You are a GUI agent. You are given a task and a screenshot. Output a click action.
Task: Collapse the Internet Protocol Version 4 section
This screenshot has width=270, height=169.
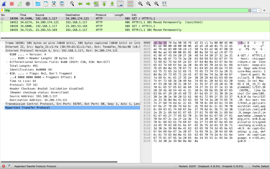coord(3,50)
